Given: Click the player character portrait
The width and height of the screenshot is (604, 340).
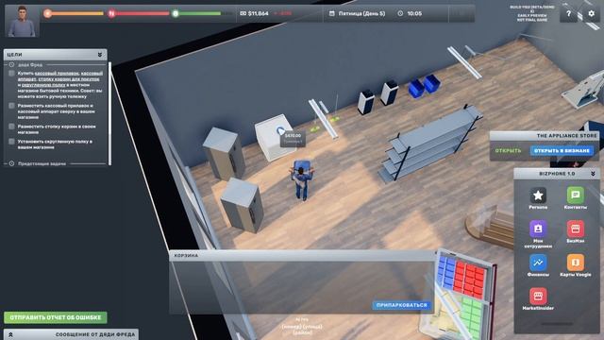Looking at the screenshot, I should click(22, 21).
